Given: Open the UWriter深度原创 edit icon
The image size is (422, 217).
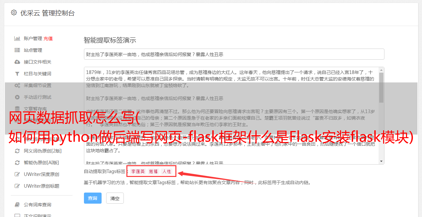Looking at the screenshot, I should coord(17,174).
